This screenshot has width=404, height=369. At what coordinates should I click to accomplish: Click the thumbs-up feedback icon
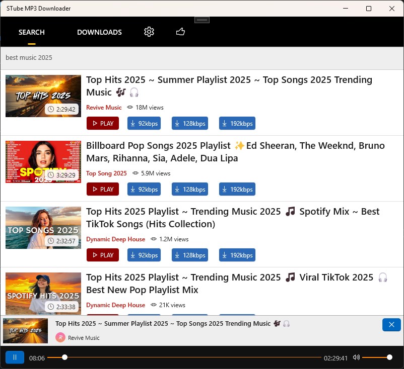[180, 32]
